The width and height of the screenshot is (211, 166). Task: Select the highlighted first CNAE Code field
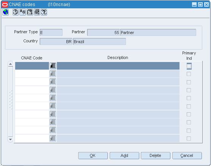point(32,66)
